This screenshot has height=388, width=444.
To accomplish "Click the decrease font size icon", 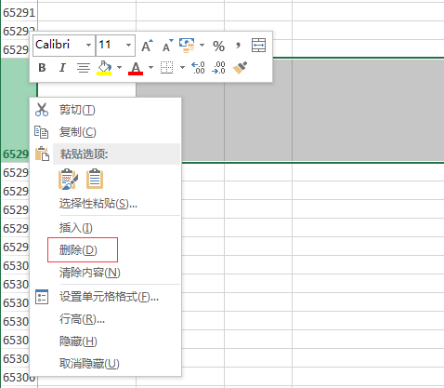I will [168, 46].
